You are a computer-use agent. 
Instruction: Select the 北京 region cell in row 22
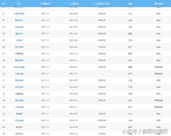pos(130,20)
